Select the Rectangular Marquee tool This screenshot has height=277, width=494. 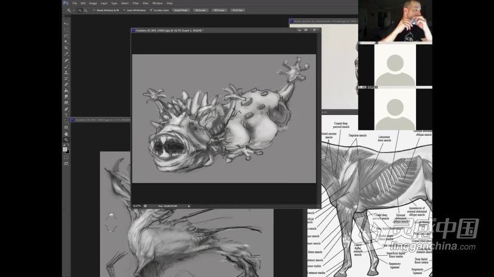click(66, 30)
